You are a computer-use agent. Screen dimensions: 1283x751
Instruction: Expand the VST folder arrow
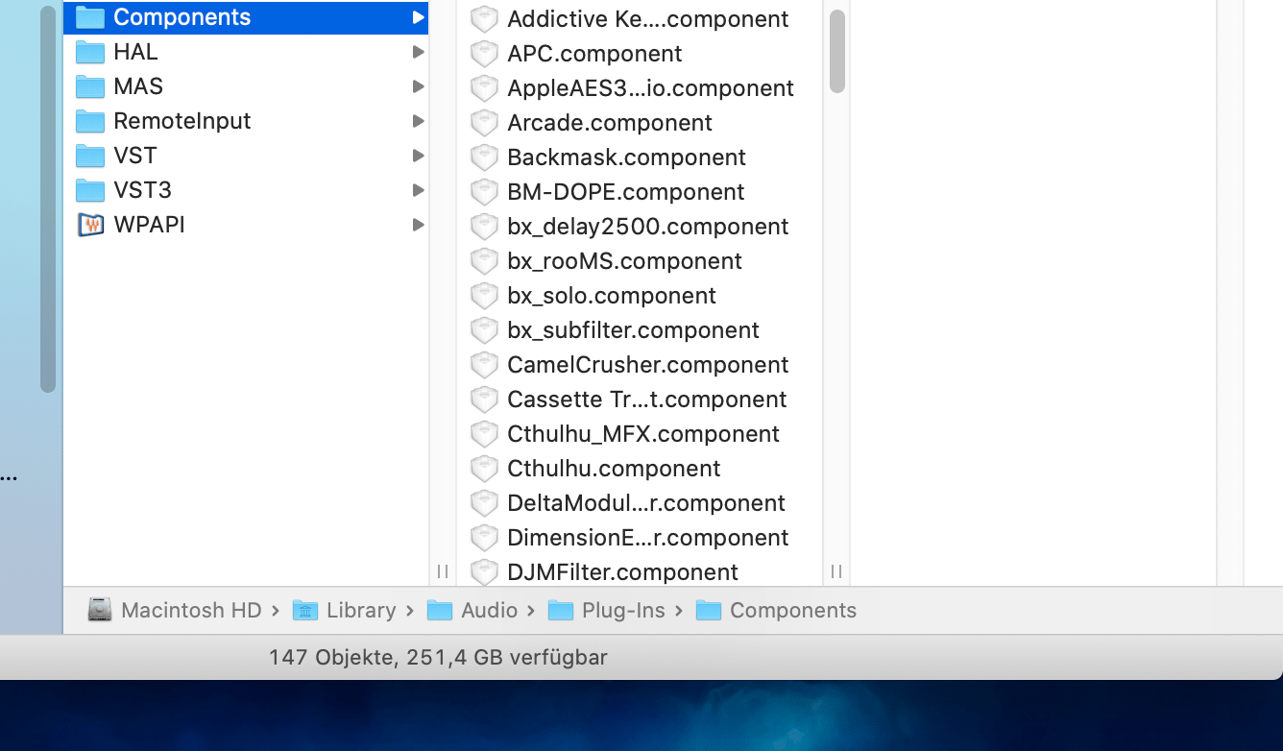coord(418,156)
